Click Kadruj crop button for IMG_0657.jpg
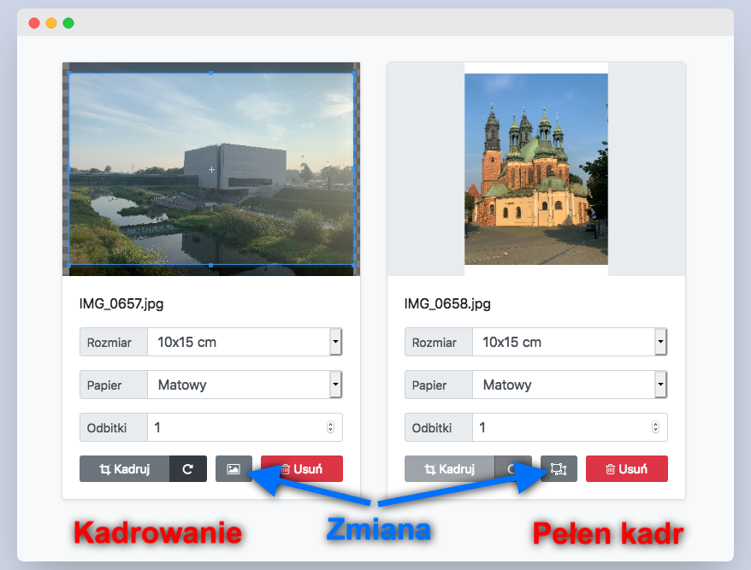This screenshot has height=570, width=751. [x=124, y=468]
